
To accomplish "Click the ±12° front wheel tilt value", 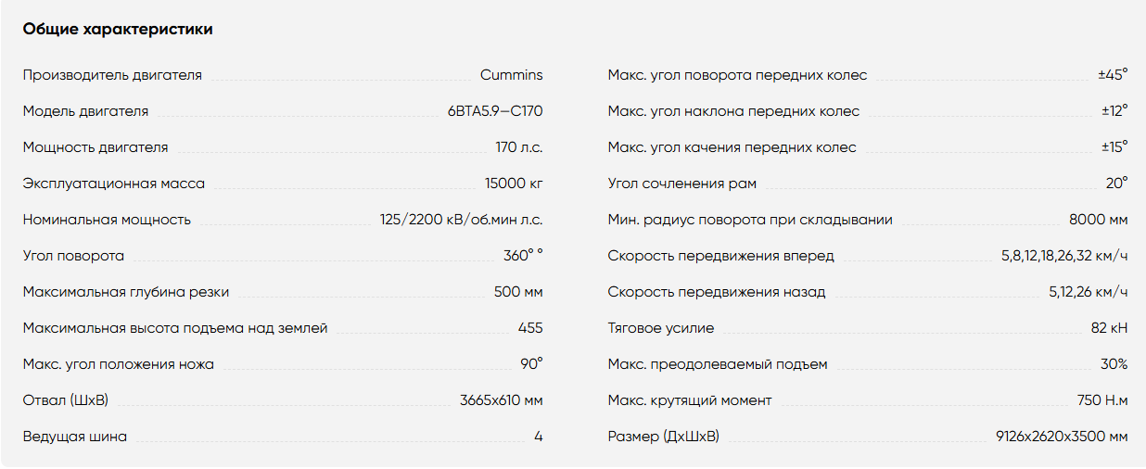I will click(1114, 111).
